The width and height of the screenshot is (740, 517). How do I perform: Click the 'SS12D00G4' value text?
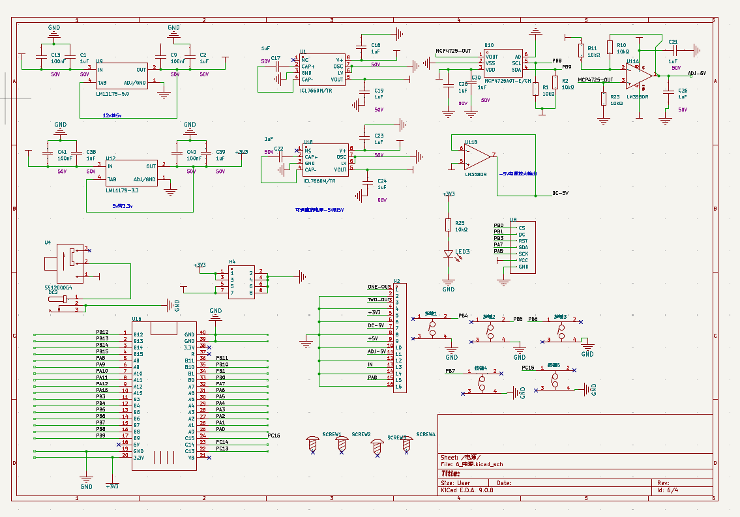pyautogui.click(x=59, y=288)
